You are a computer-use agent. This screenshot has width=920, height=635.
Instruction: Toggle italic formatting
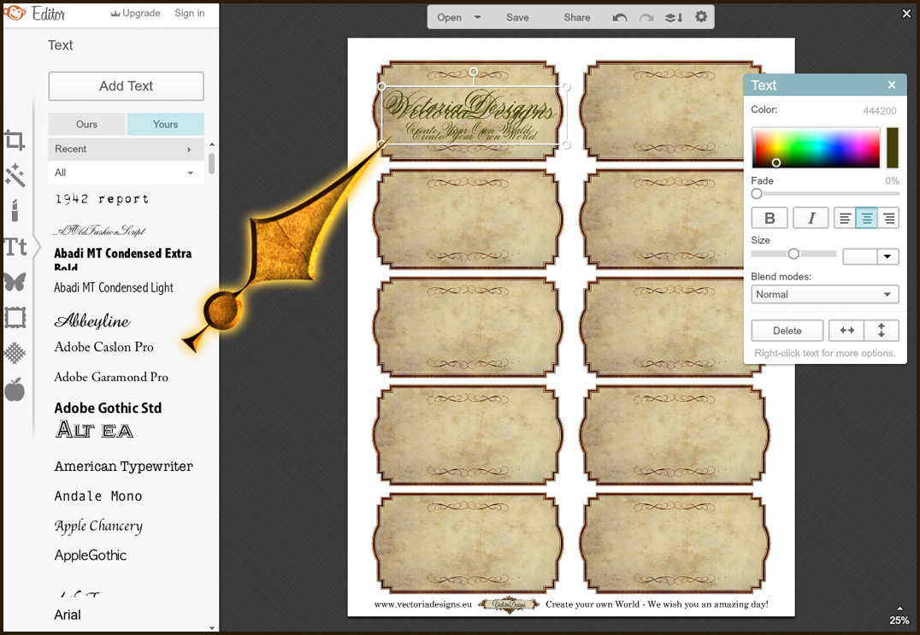point(811,218)
